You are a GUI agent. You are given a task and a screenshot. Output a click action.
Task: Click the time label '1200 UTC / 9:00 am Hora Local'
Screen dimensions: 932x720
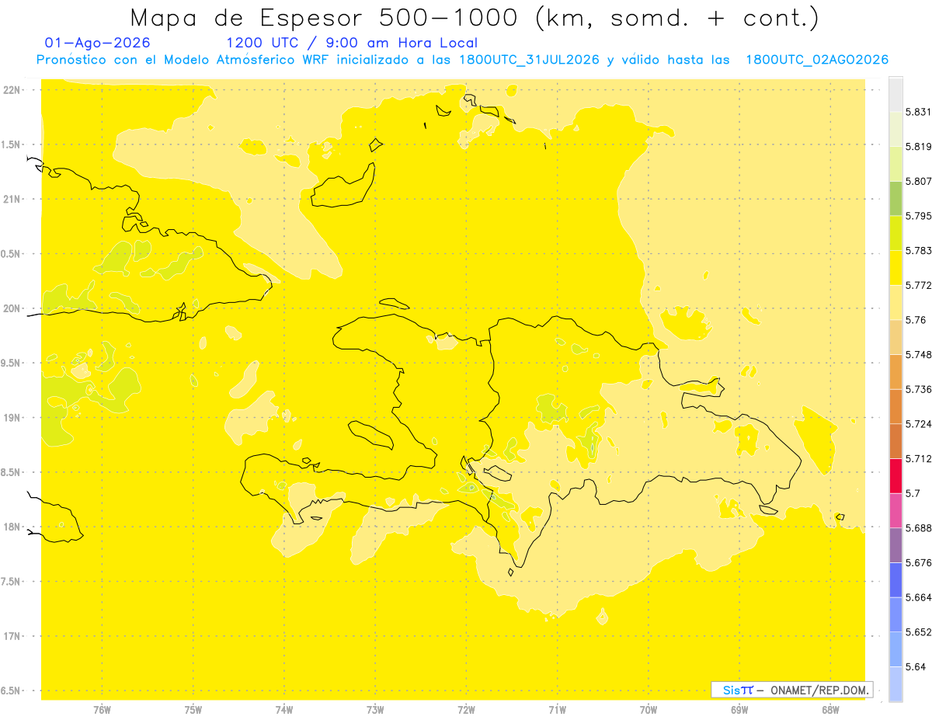[351, 43]
